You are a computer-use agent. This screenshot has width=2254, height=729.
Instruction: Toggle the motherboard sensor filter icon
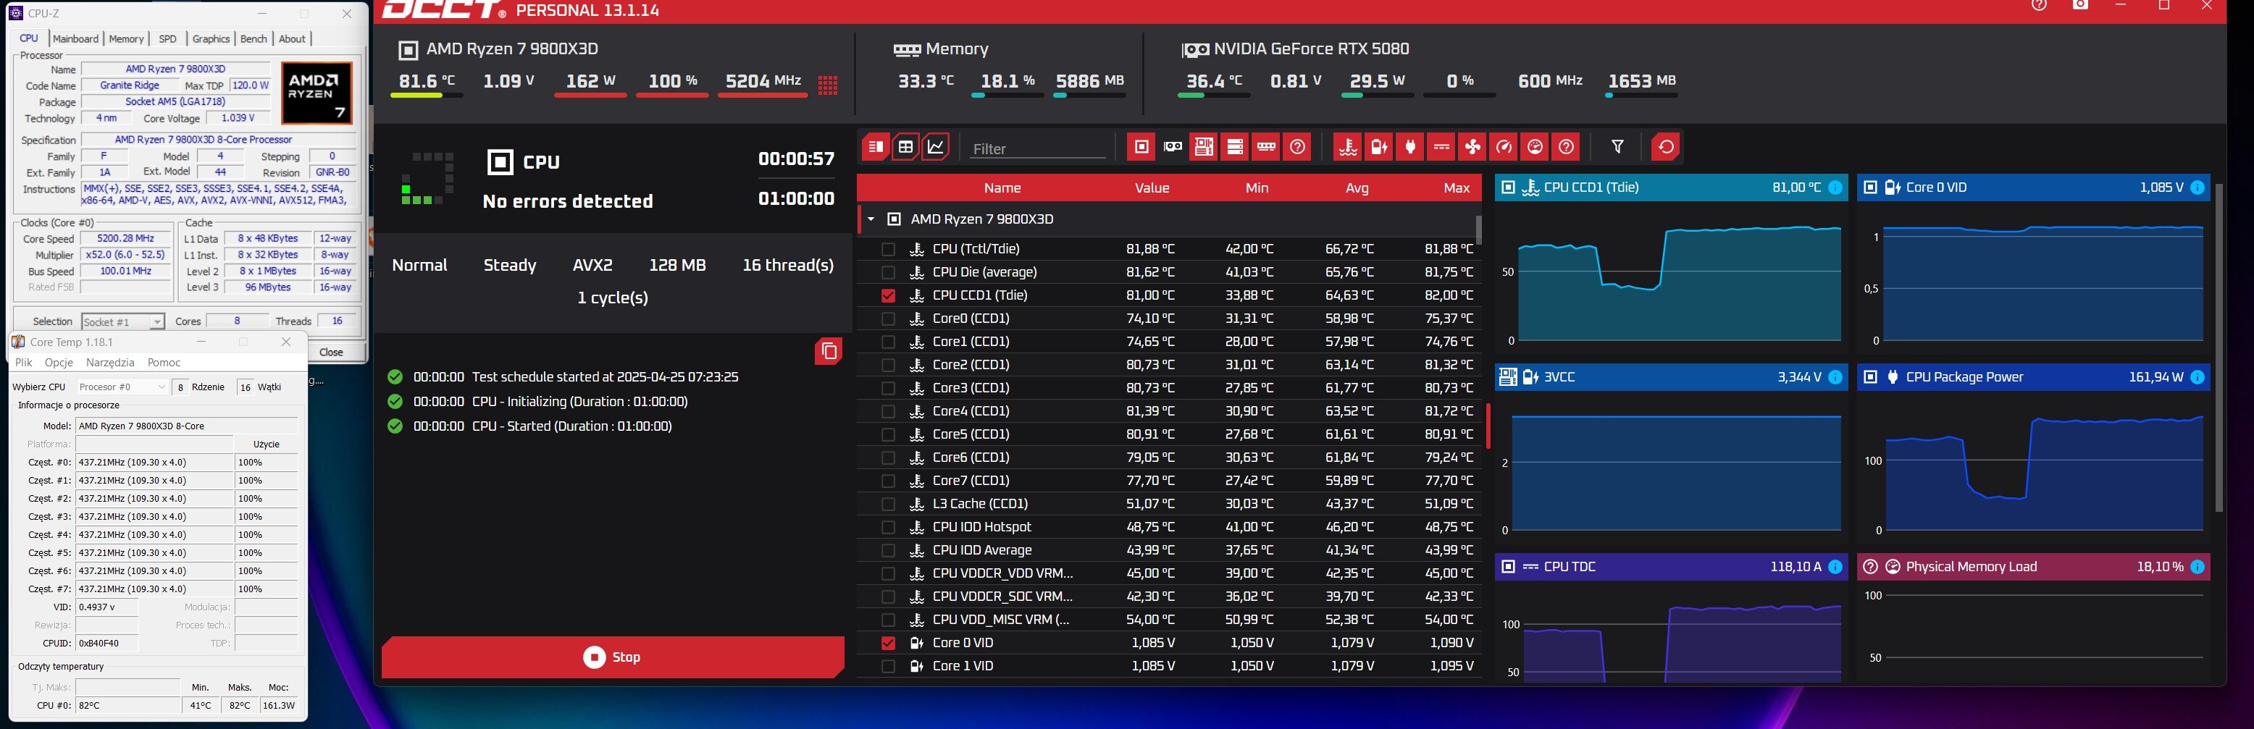1203,147
